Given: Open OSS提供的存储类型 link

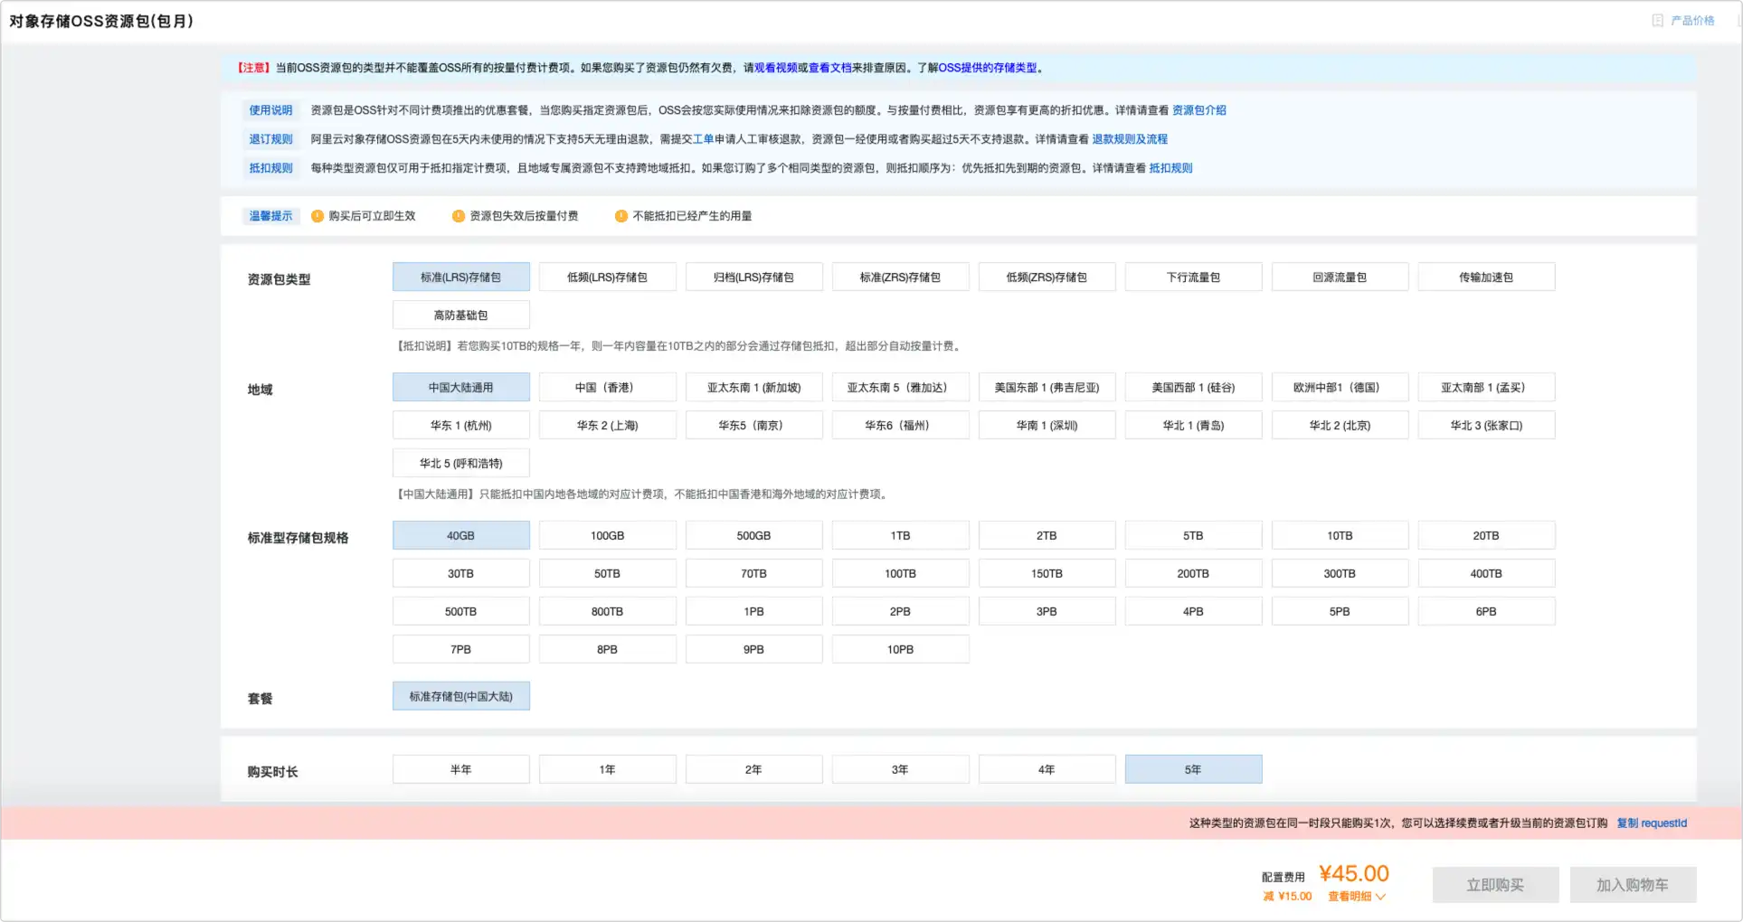Looking at the screenshot, I should (x=988, y=68).
